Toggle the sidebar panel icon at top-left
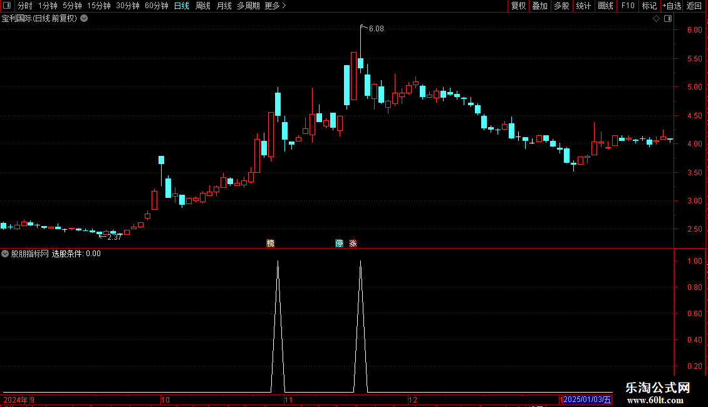The height and width of the screenshot is (407, 708). 7,6
